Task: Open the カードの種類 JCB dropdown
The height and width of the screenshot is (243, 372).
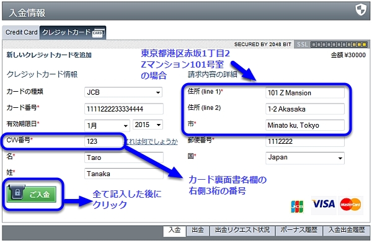Action: point(123,92)
